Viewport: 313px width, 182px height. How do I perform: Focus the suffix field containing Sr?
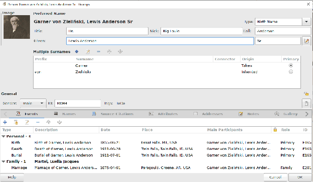(278, 41)
